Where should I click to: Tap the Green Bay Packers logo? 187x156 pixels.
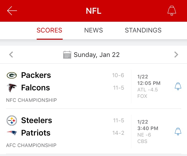[12, 75]
